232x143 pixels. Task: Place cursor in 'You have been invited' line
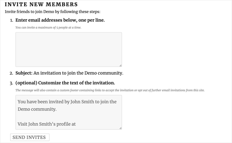pyautogui.click(x=67, y=102)
